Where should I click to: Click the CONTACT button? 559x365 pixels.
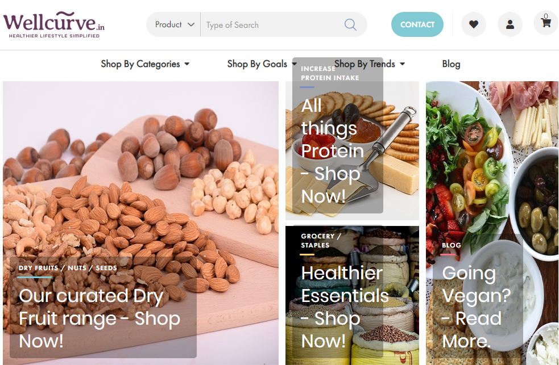pos(417,24)
